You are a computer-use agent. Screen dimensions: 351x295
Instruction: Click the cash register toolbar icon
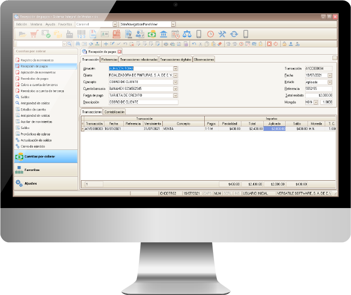[117, 34]
